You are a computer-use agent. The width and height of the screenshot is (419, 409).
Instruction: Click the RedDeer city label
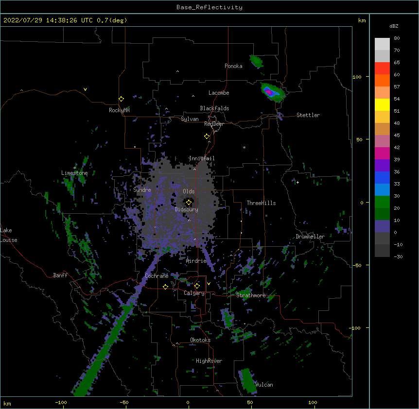point(214,124)
